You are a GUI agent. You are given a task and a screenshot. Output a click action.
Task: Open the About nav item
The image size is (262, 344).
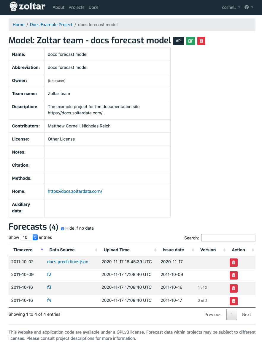pyautogui.click(x=58, y=7)
